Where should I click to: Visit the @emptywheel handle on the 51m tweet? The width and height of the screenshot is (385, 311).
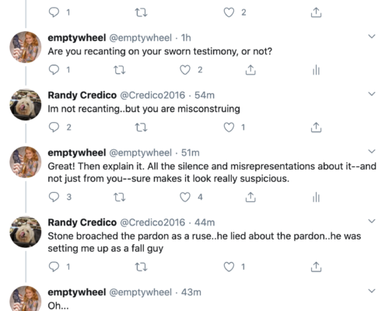[x=140, y=153]
